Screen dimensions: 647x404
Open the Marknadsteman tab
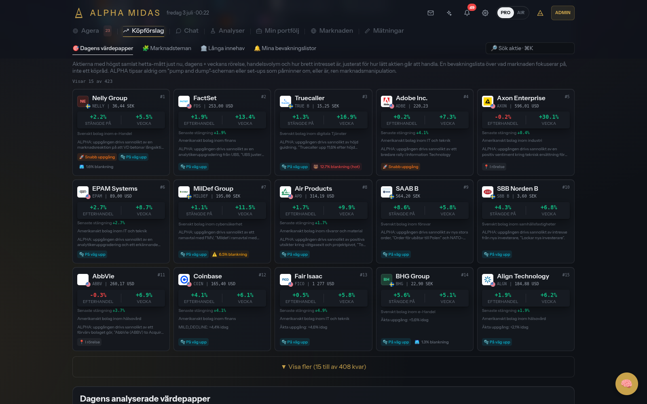(x=167, y=48)
